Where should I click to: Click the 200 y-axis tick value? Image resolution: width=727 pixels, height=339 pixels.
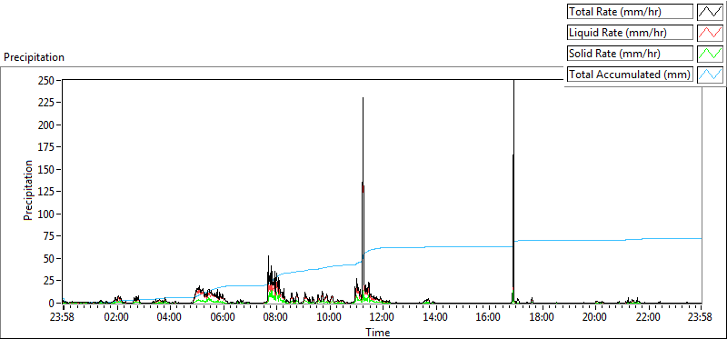coord(46,125)
